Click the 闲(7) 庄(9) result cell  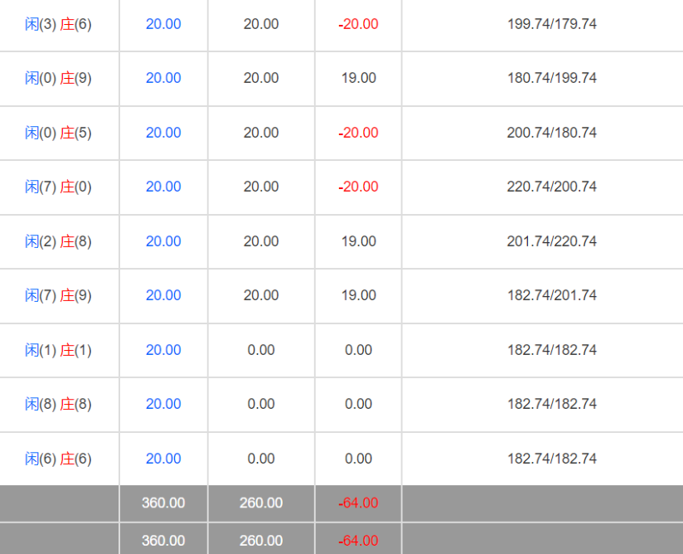tap(58, 295)
